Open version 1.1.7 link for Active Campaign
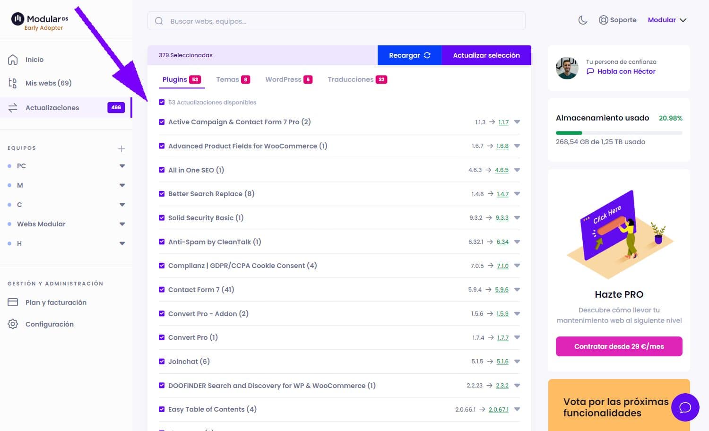 [503, 122]
